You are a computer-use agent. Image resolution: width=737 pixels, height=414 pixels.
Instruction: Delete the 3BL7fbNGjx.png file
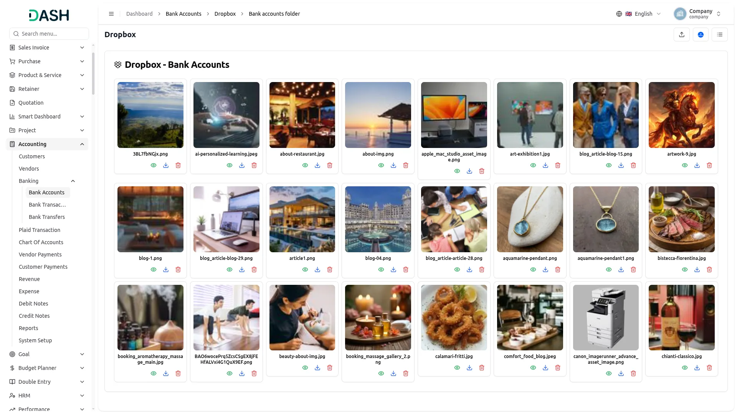coord(178,165)
